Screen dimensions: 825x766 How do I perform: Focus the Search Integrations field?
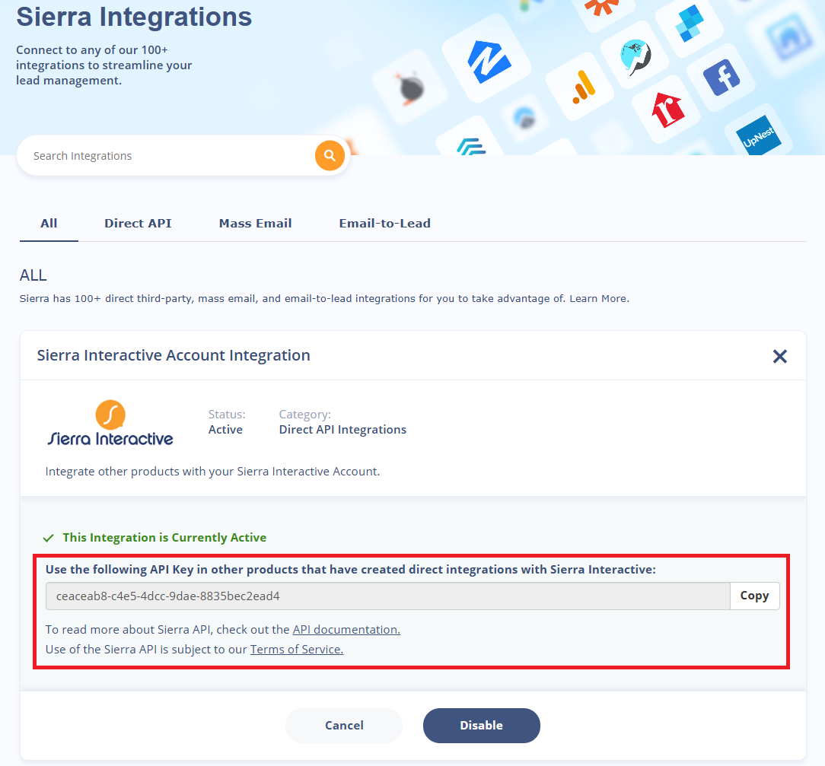(x=167, y=156)
